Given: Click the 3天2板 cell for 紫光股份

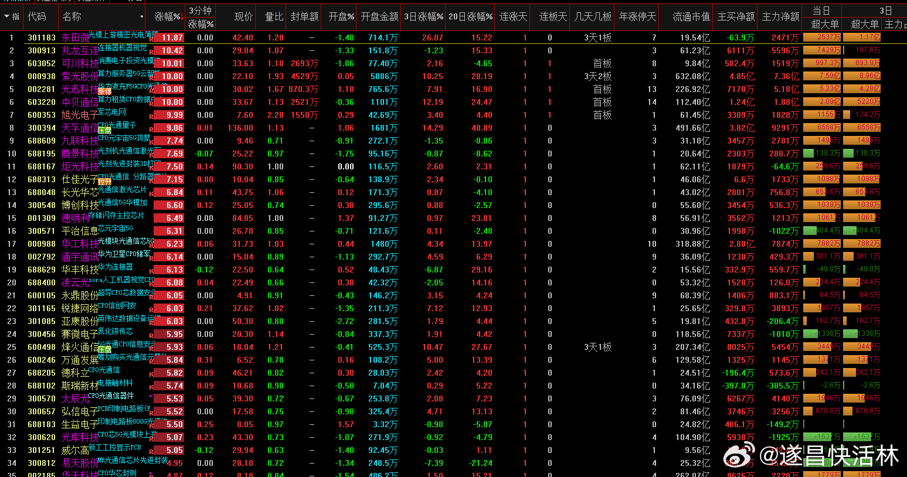Looking at the screenshot, I should [597, 76].
